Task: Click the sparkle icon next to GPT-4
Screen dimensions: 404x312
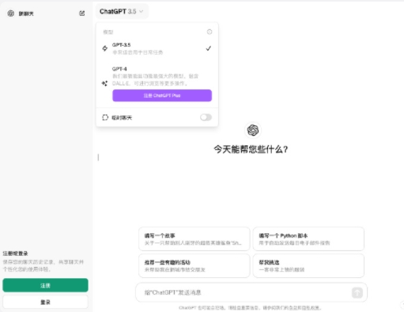Action: click(104, 84)
